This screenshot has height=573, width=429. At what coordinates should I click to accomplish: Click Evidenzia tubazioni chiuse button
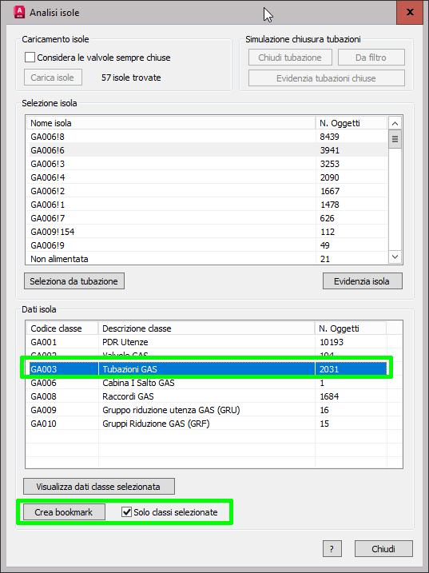(x=326, y=78)
